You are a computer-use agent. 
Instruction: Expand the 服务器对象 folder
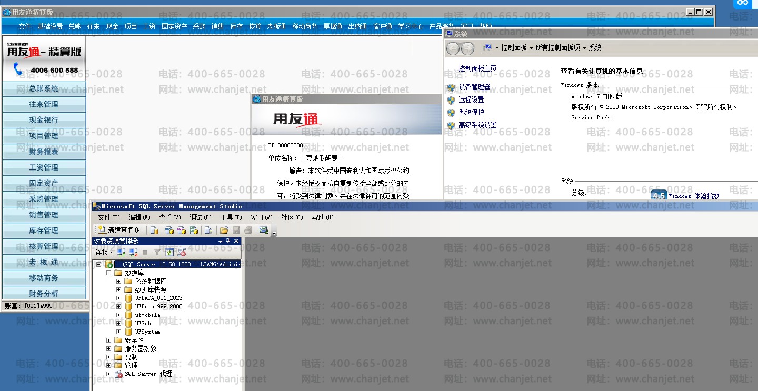point(109,348)
